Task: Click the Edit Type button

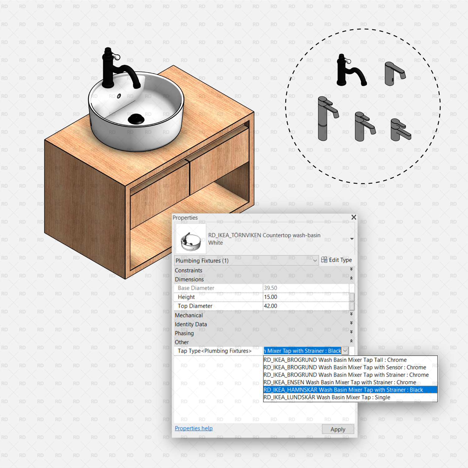Action: 336,260
